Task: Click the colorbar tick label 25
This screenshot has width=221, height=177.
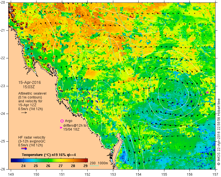Action: 36,166
